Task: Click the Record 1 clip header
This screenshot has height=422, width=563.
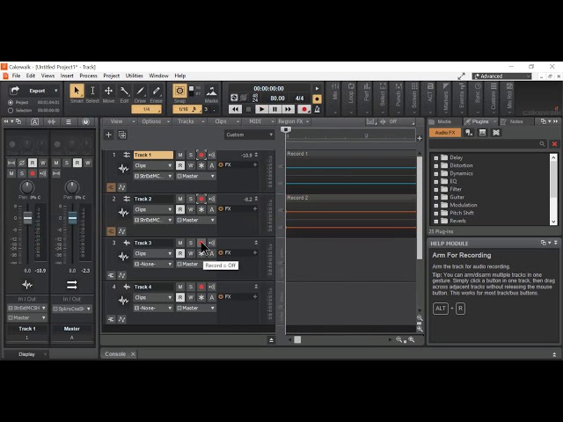Action: click(x=351, y=154)
